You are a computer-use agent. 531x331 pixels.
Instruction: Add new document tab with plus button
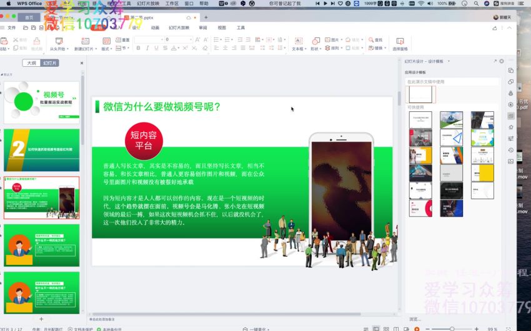(x=206, y=17)
